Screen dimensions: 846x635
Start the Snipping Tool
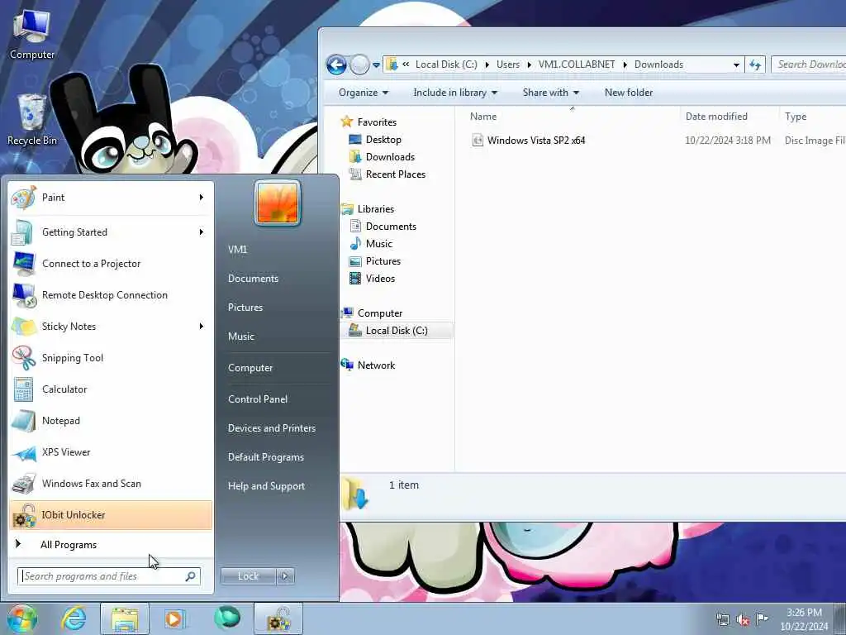pyautogui.click(x=111, y=357)
